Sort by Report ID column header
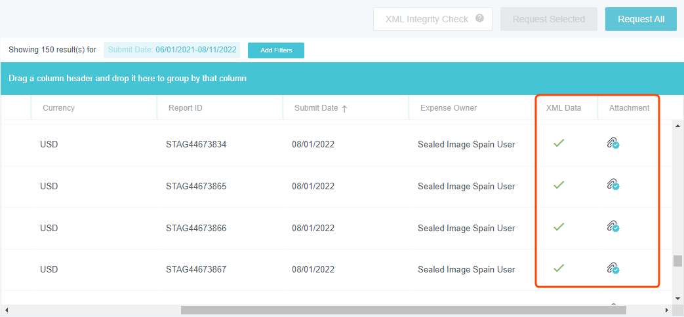The image size is (684, 317). click(185, 108)
